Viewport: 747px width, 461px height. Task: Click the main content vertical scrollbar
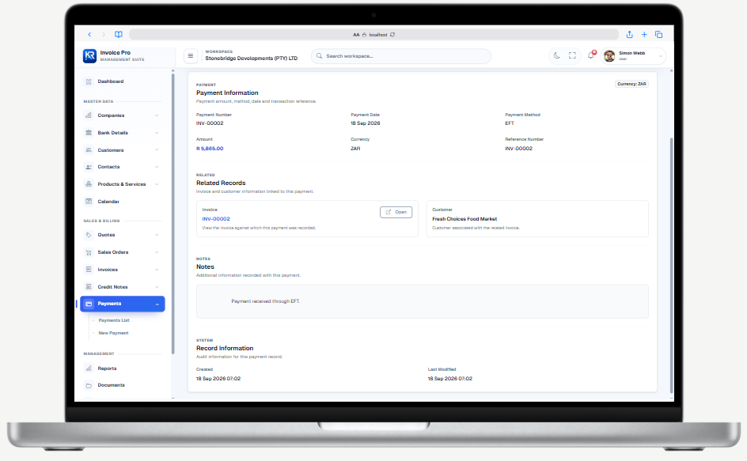[671, 264]
